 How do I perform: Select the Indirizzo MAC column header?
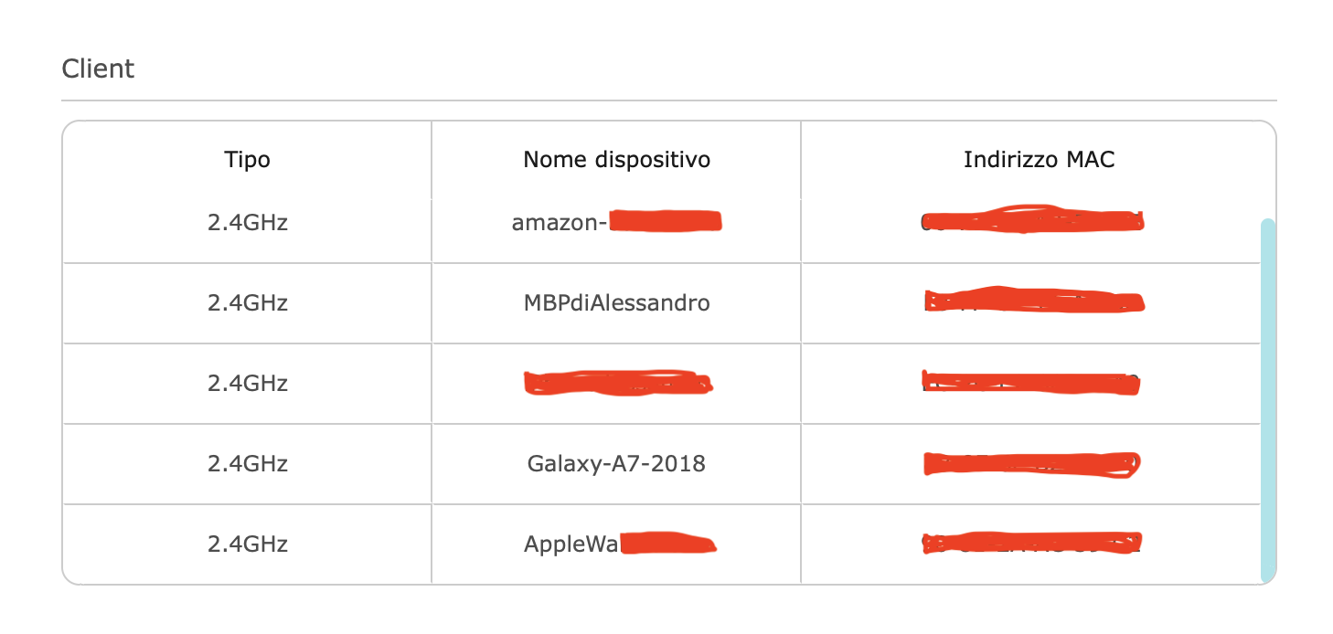pos(1039,160)
